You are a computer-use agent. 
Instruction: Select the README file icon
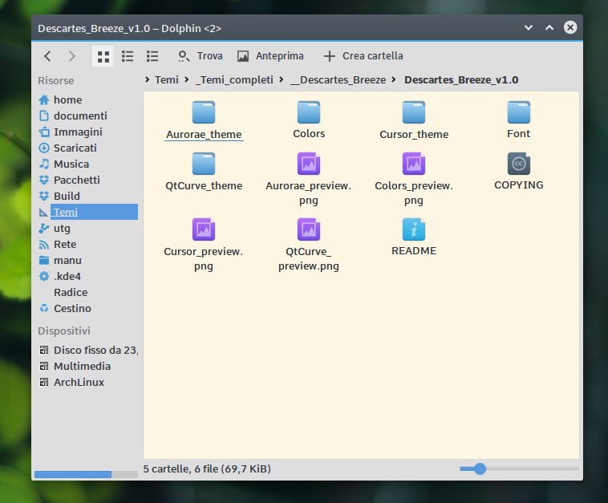414,229
